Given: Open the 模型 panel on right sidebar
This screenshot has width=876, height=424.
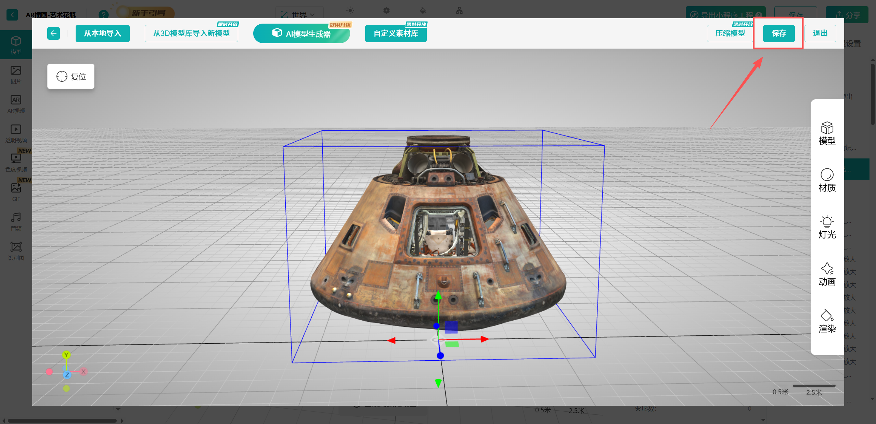Looking at the screenshot, I should point(827,133).
